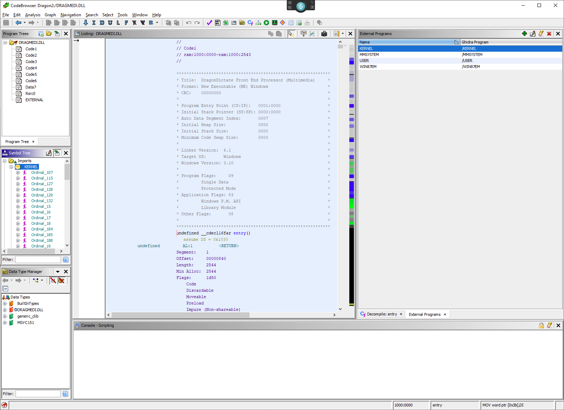Collapse the KERNEL node in Symbol Tree

click(11, 167)
